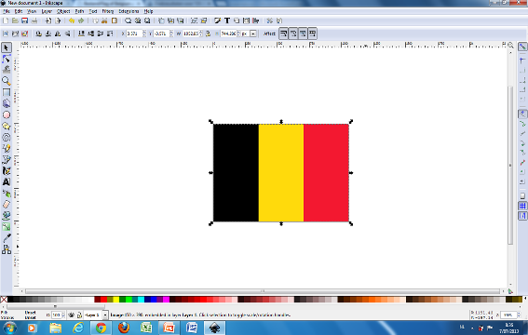Click the Save document icon

point(24,20)
